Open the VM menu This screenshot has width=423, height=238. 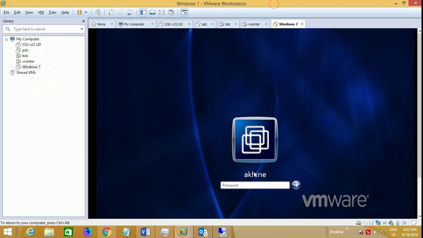(41, 12)
